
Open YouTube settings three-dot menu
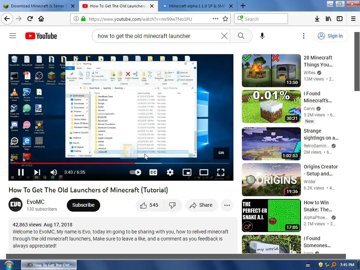(x=303, y=36)
